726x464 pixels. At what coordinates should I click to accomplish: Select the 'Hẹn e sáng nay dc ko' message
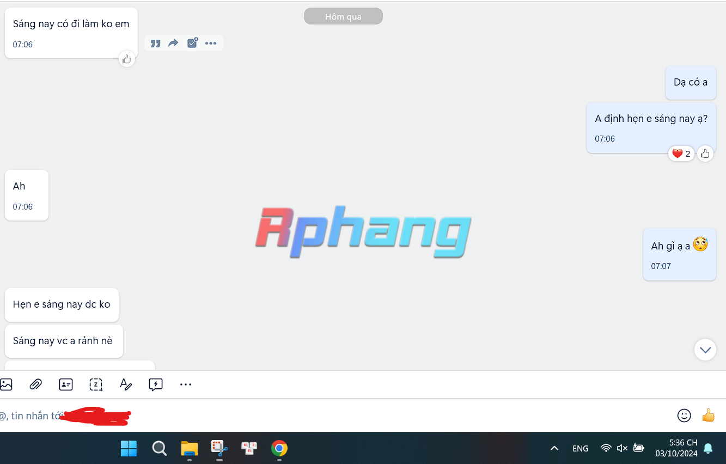click(x=62, y=304)
